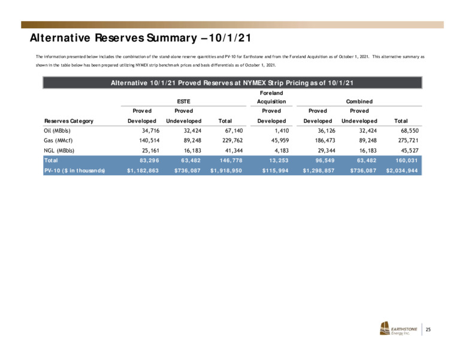Click the total value 83,296
Image resolution: width=465 pixels, height=360 pixels.
coord(149,160)
